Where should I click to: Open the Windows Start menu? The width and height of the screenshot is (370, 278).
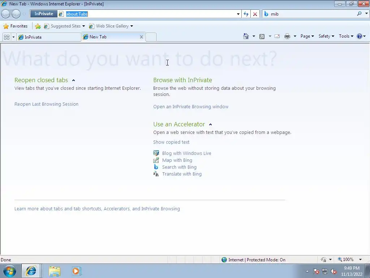point(10,271)
